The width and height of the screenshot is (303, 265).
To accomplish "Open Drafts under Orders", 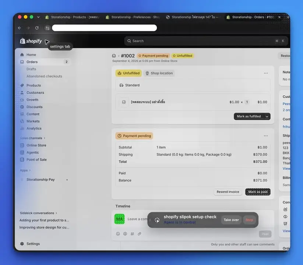I will (31, 69).
